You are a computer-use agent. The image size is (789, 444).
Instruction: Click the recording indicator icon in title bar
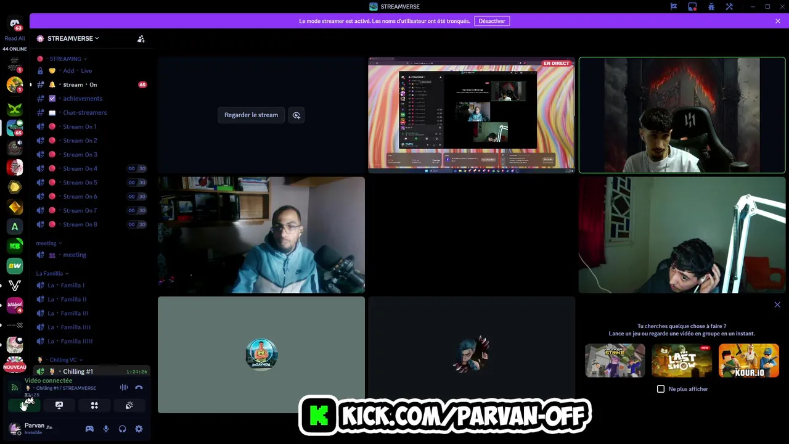692,7
